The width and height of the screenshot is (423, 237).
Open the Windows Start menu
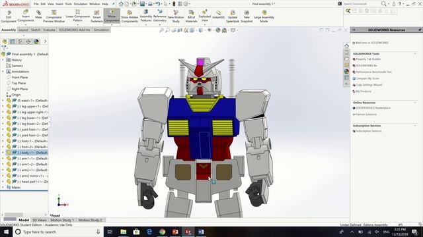tap(6, 232)
